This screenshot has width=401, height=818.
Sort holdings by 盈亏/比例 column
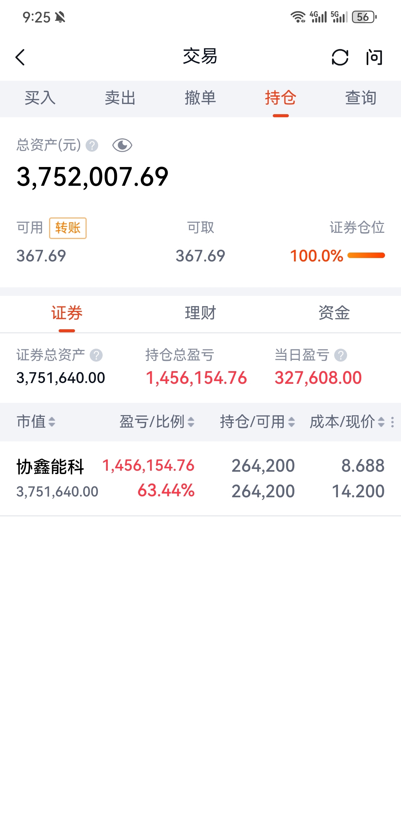coord(157,422)
